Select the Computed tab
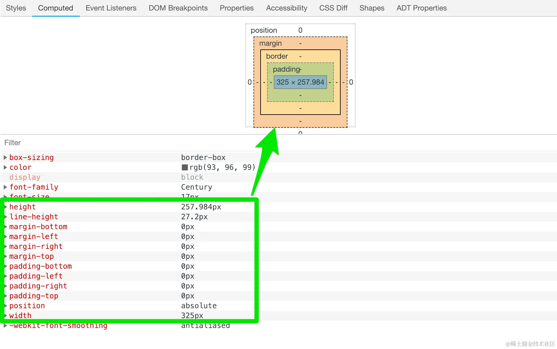The height and width of the screenshot is (349, 557). (56, 8)
